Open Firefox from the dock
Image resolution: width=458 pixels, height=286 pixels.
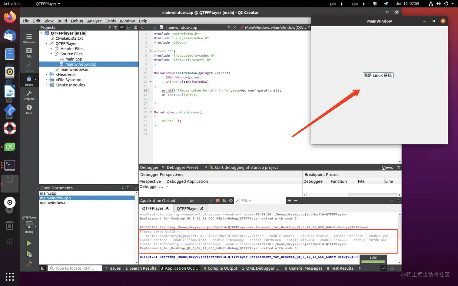[10, 17]
